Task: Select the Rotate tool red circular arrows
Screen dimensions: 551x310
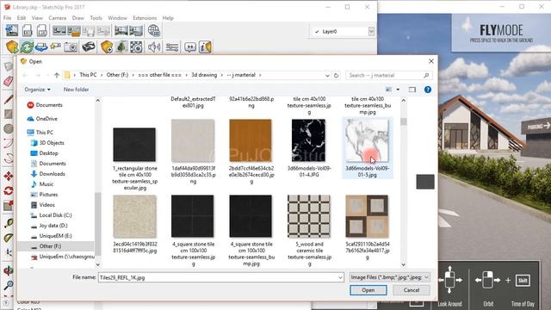Action: tap(9, 191)
